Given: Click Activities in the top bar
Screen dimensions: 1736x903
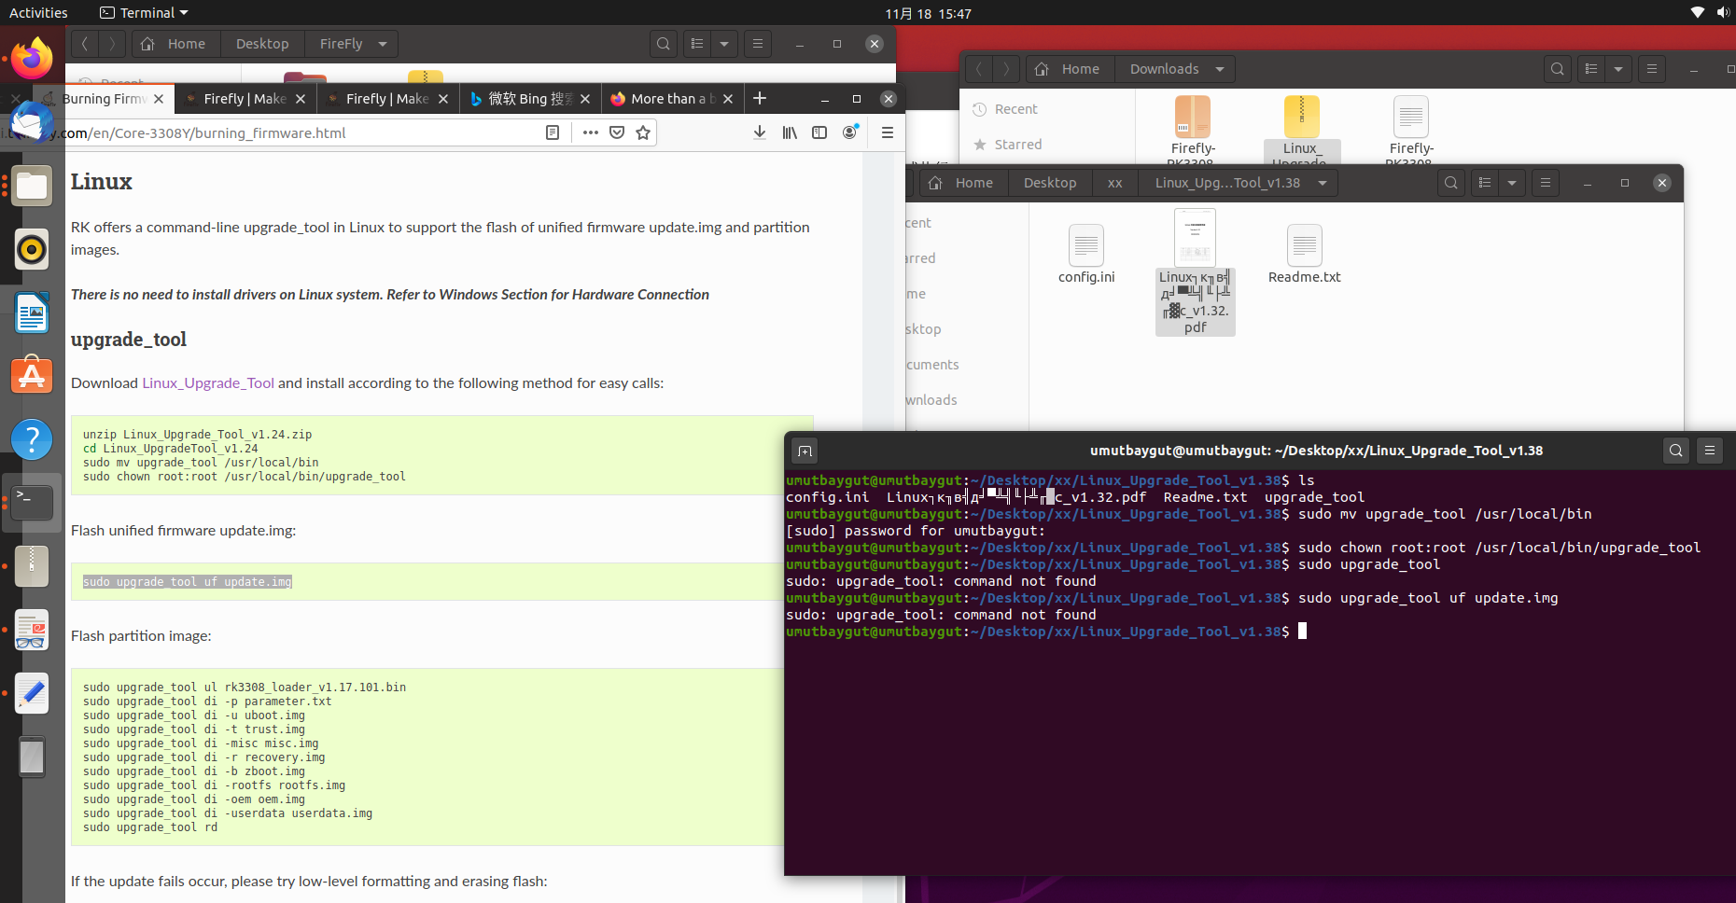Looking at the screenshot, I should point(38,13).
